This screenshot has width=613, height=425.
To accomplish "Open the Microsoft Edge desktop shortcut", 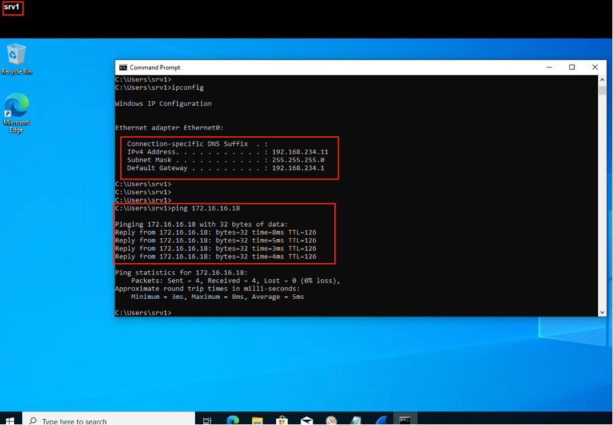I will coord(16,112).
